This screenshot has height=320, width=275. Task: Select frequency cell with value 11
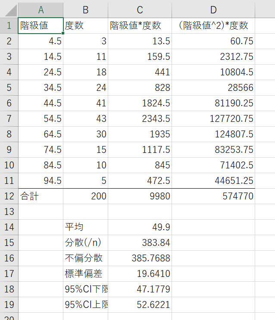click(x=86, y=56)
